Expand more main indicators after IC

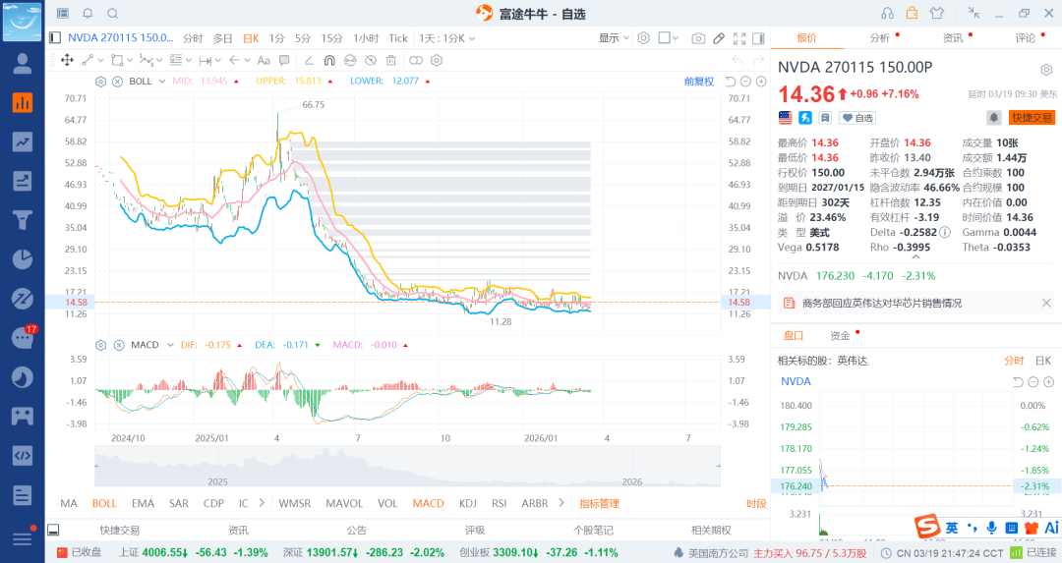point(262,503)
